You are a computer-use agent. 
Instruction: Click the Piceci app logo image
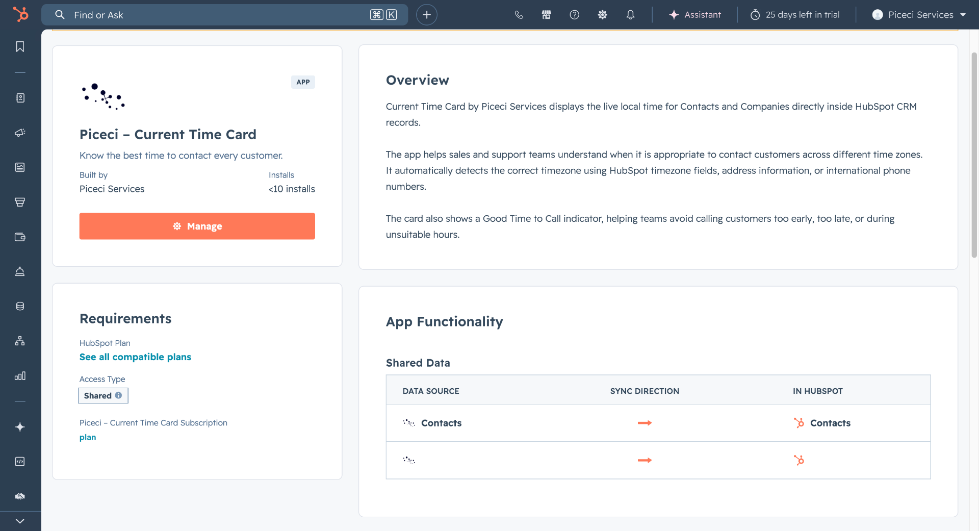click(103, 96)
